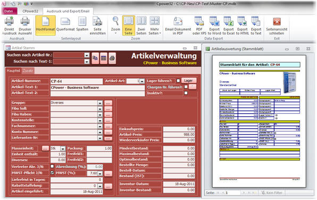Open the Gruppe dropdown arrow
Image resolution: width=317 pixels, height=200 pixels.
[100, 103]
